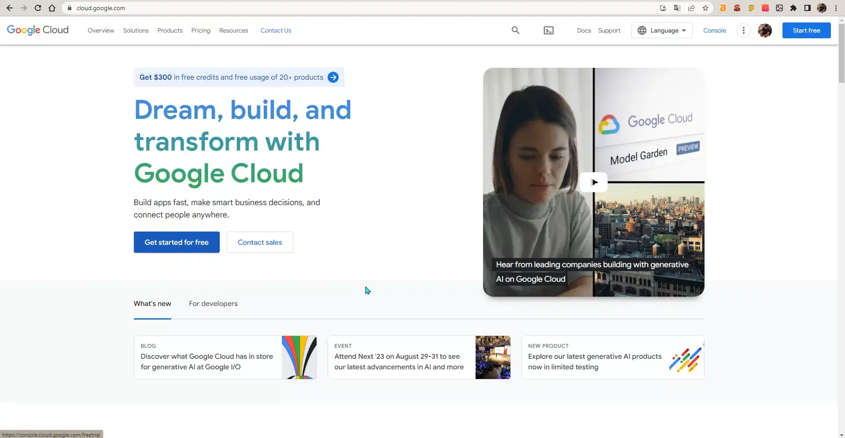This screenshot has width=845, height=438.
Task: Click the Get started for free button
Action: point(177,242)
